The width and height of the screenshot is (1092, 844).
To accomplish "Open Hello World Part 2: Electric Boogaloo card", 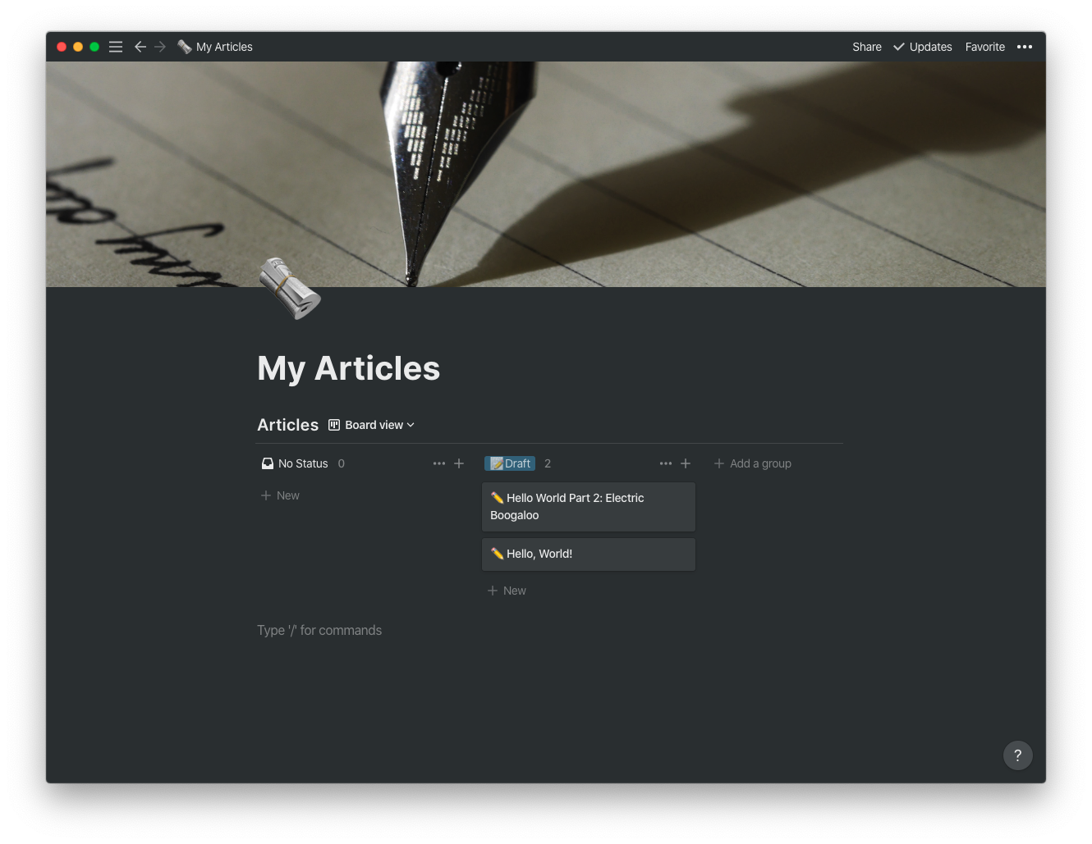I will pos(589,507).
